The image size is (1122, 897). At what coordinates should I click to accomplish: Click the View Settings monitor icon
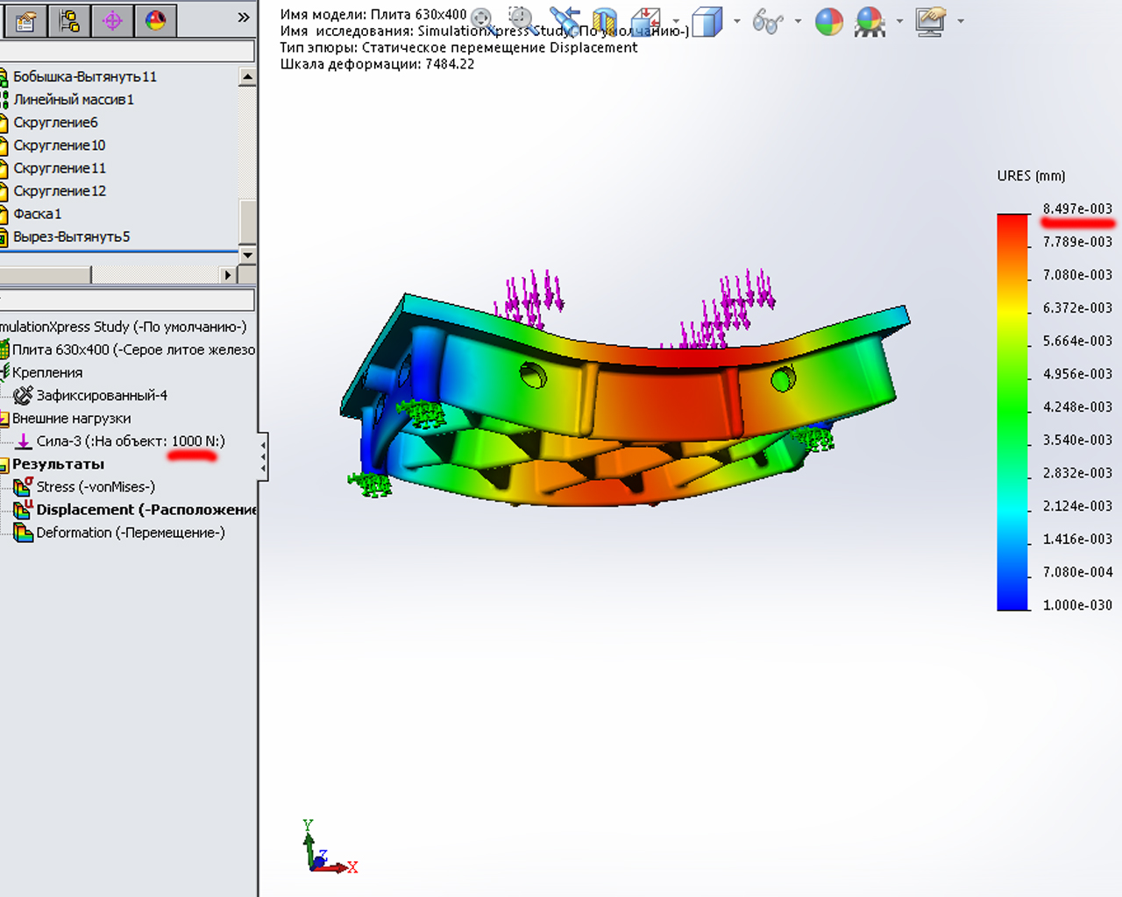point(931,21)
